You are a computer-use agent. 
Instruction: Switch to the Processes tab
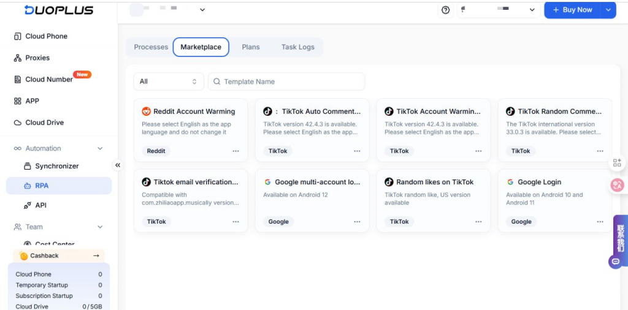[x=151, y=47]
